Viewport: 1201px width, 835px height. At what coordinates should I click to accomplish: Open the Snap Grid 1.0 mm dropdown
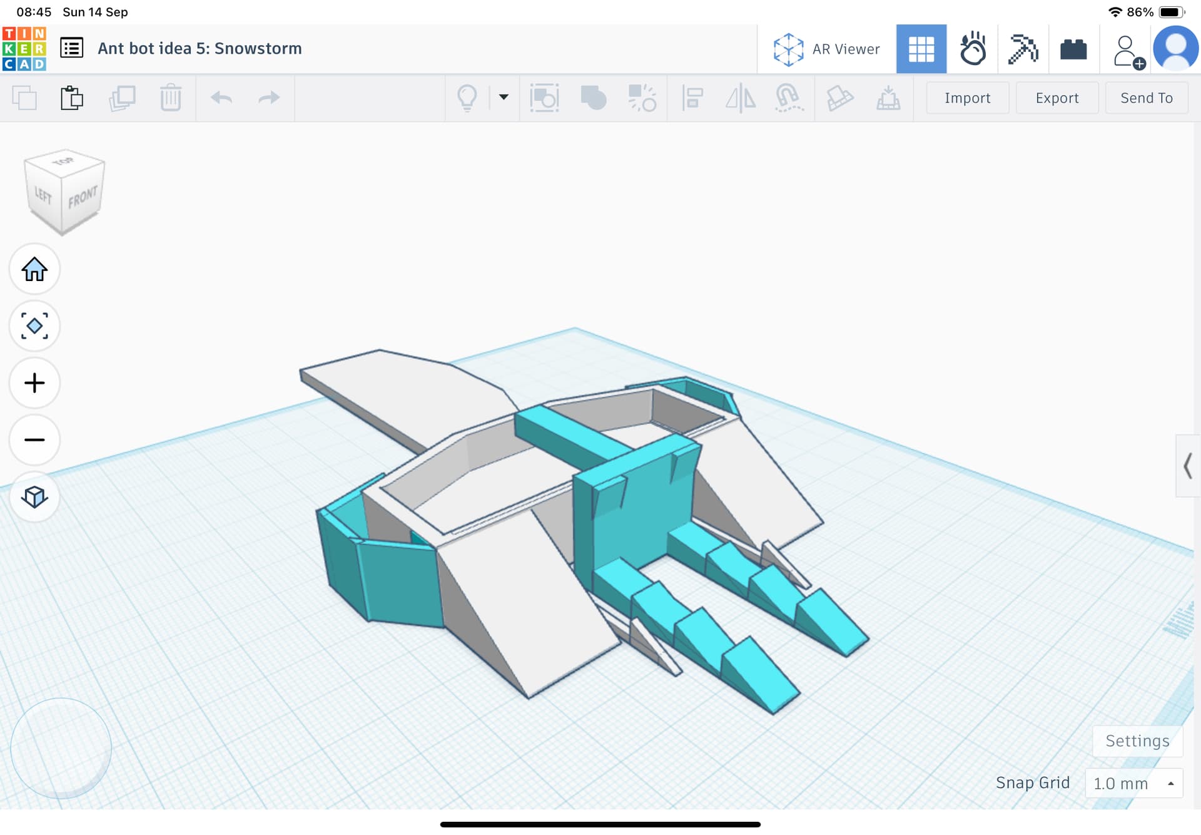1133,783
